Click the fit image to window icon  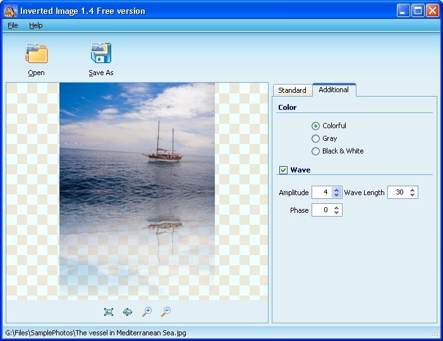point(109,312)
